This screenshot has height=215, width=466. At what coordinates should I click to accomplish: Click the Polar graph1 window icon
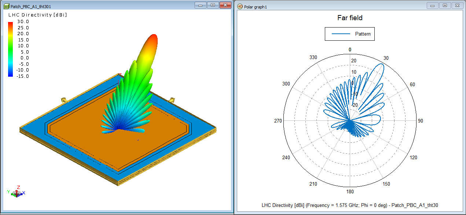240,6
